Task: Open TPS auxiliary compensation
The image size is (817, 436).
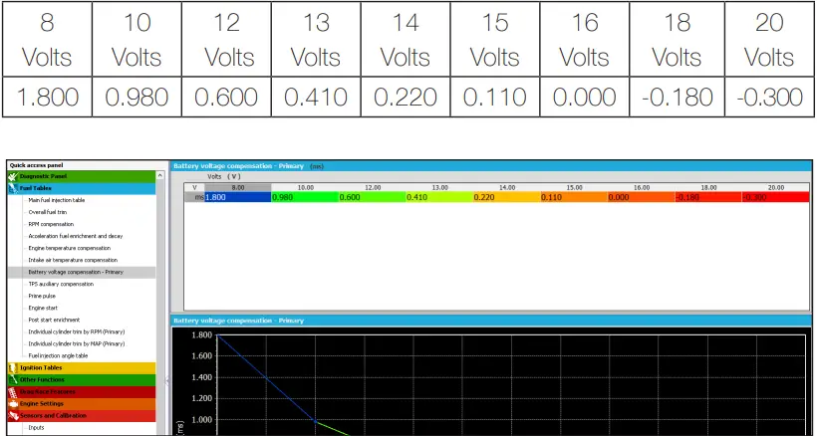Action: [x=61, y=284]
